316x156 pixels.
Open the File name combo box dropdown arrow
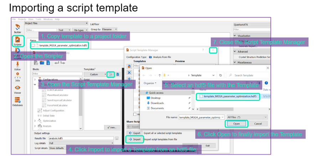[223, 117]
